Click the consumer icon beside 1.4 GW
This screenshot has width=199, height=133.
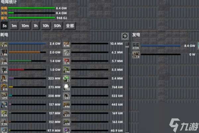4,61
